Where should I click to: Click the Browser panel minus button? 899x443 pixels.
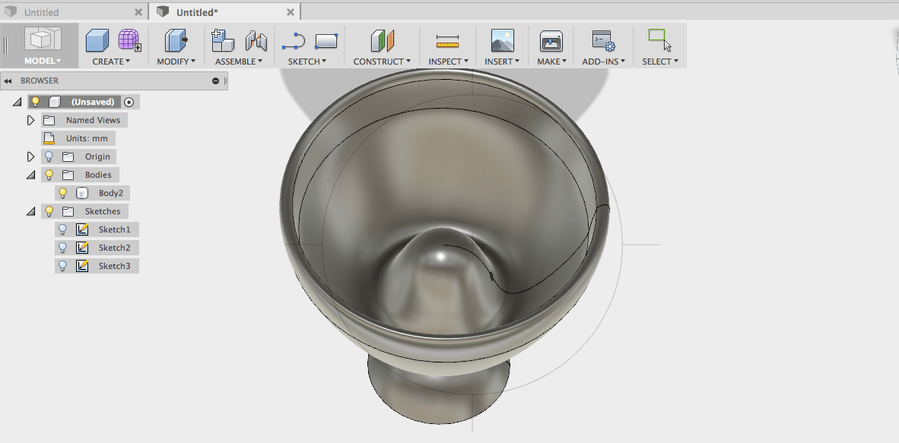pyautogui.click(x=215, y=81)
